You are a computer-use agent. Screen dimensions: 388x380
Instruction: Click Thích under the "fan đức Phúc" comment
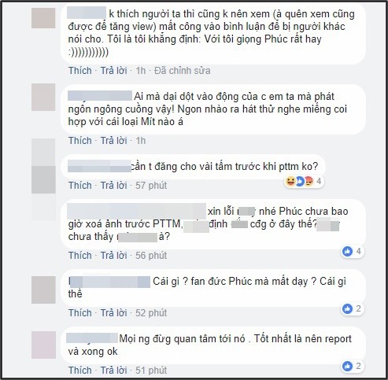coord(80,313)
